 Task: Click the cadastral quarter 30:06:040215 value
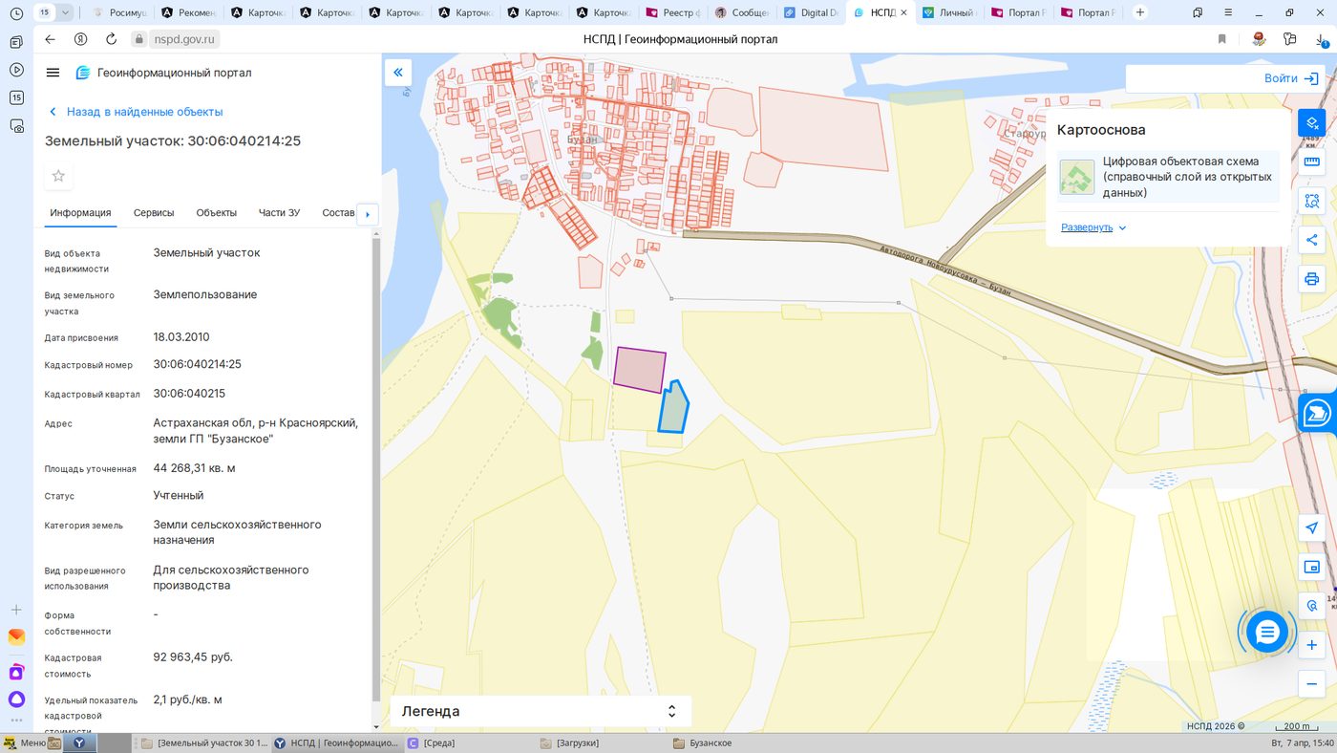(189, 393)
